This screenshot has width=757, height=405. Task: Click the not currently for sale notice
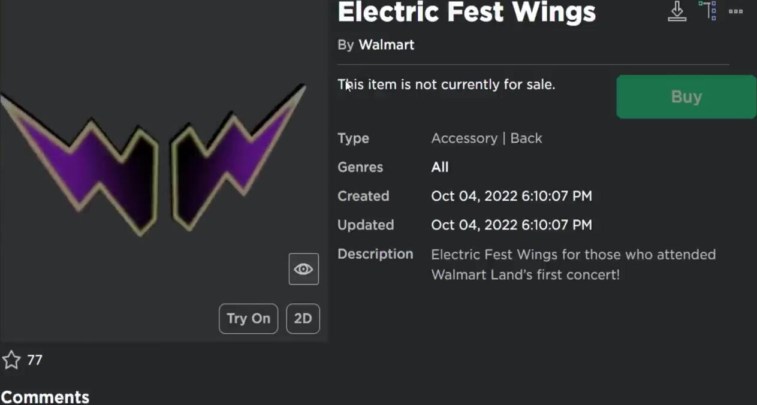click(x=447, y=85)
